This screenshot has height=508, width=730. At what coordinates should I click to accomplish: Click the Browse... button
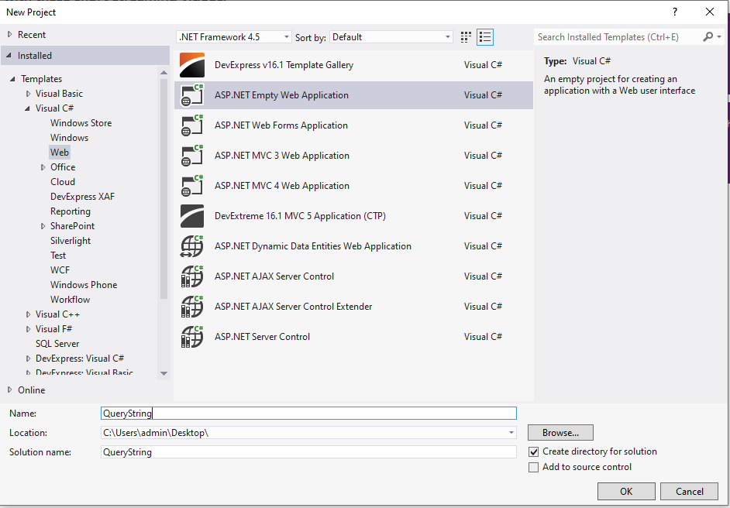click(560, 433)
